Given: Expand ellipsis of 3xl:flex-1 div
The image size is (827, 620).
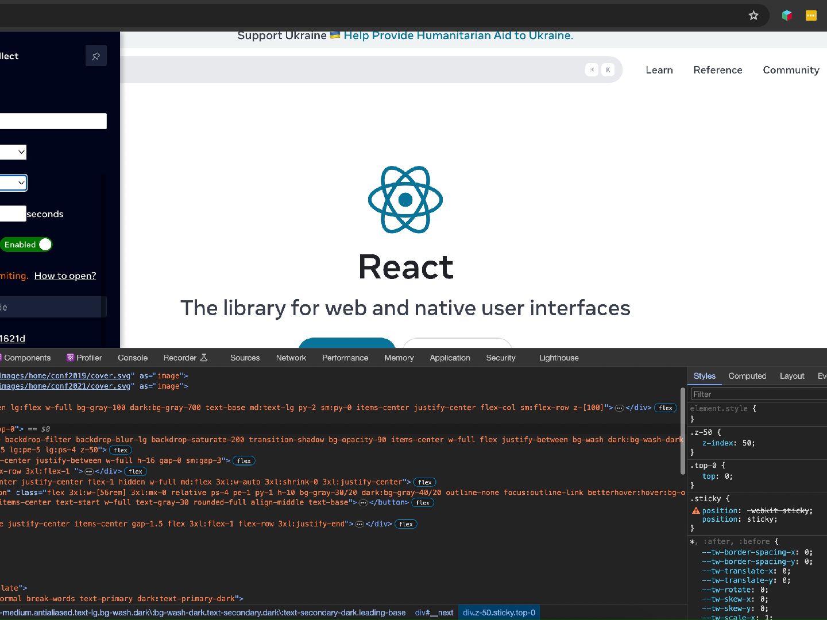Looking at the screenshot, I should tap(89, 471).
